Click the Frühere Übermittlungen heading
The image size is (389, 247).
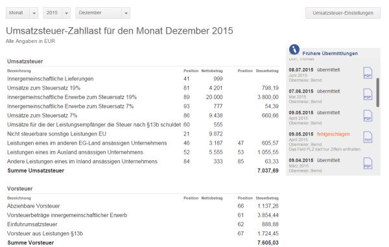pyautogui.click(x=330, y=53)
